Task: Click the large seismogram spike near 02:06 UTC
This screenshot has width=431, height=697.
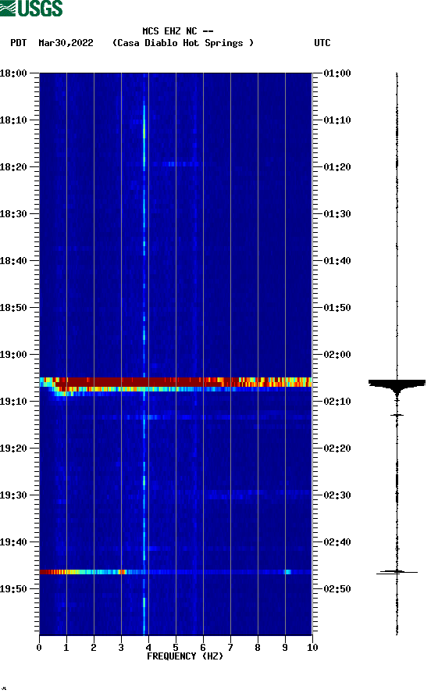Action: click(x=397, y=388)
